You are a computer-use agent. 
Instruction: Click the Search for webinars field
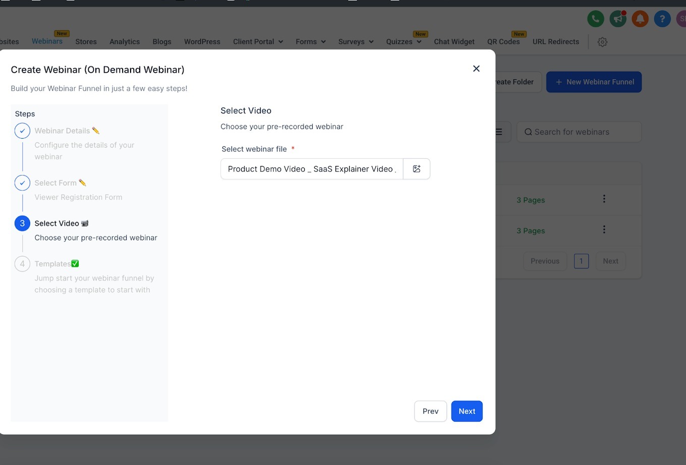[579, 132]
